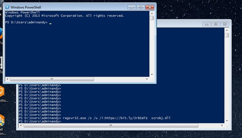Close the front Windows PowerShell window

click(150, 7)
